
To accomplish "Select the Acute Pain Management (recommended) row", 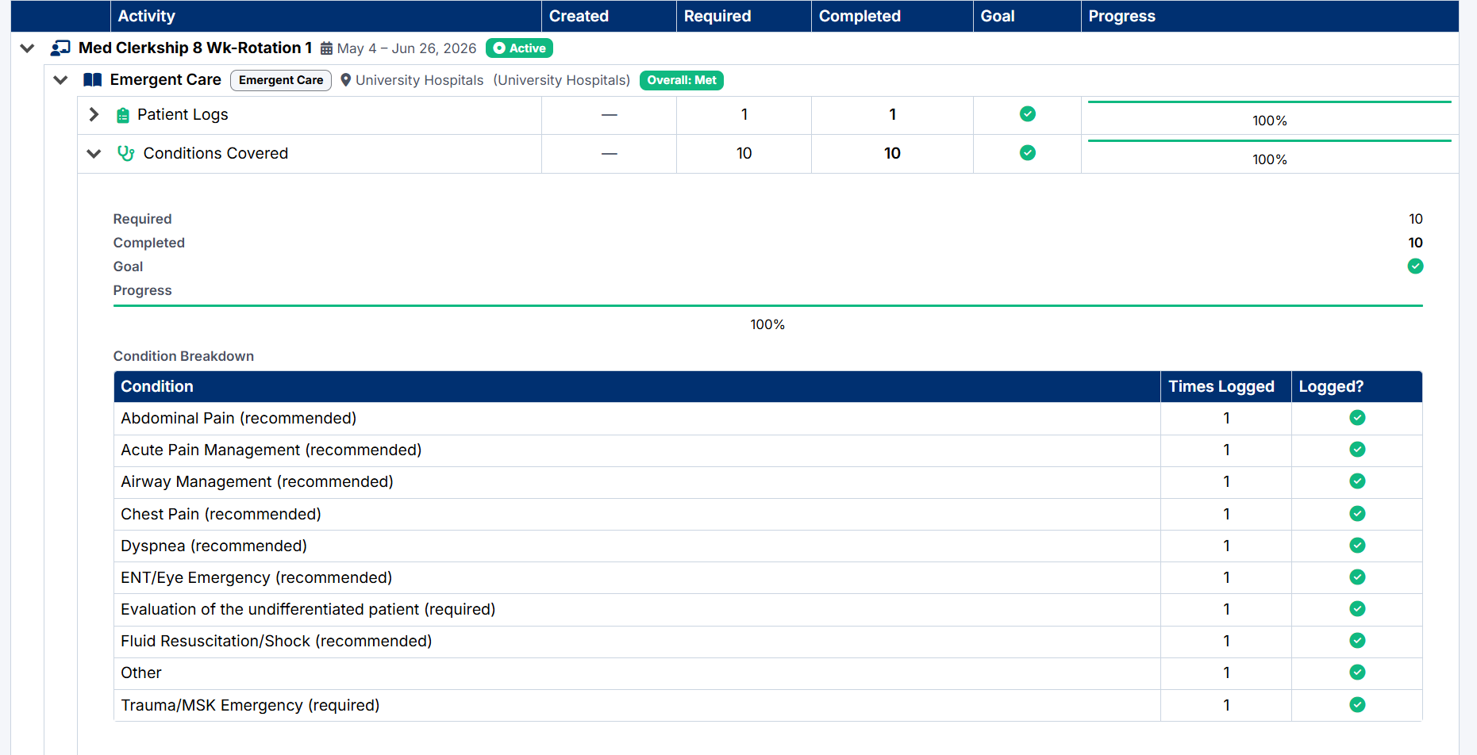I will point(768,450).
